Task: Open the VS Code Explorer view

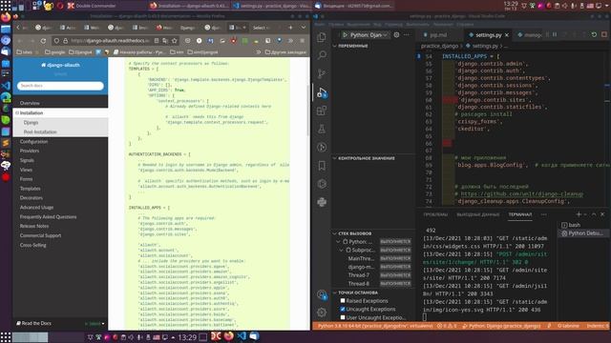Action: pos(322,37)
